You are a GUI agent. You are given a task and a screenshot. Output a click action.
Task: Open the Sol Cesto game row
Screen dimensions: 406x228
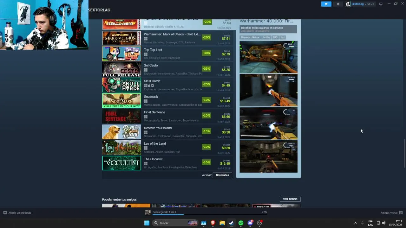point(167,69)
